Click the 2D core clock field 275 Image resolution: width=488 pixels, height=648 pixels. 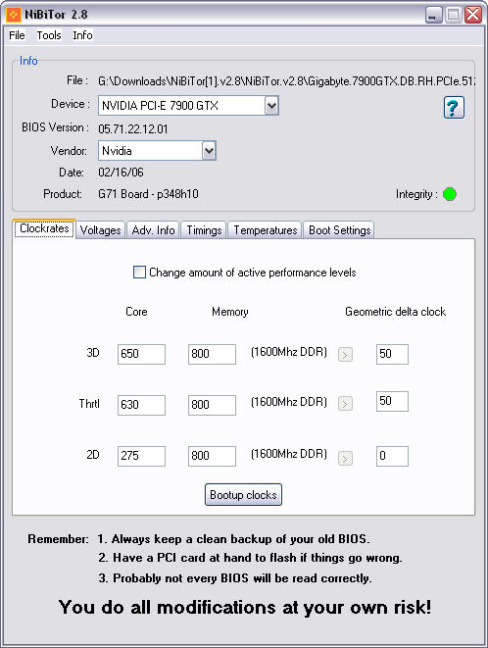141,456
